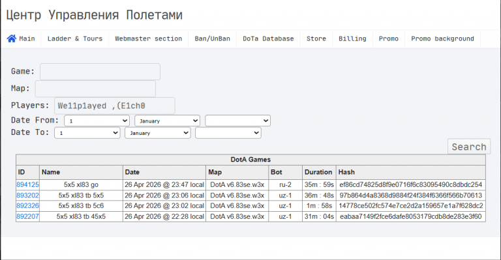Open the Main menu label

point(27,38)
